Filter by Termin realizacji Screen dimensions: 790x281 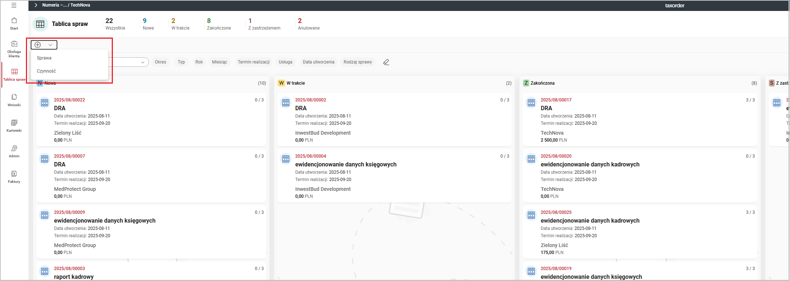253,62
